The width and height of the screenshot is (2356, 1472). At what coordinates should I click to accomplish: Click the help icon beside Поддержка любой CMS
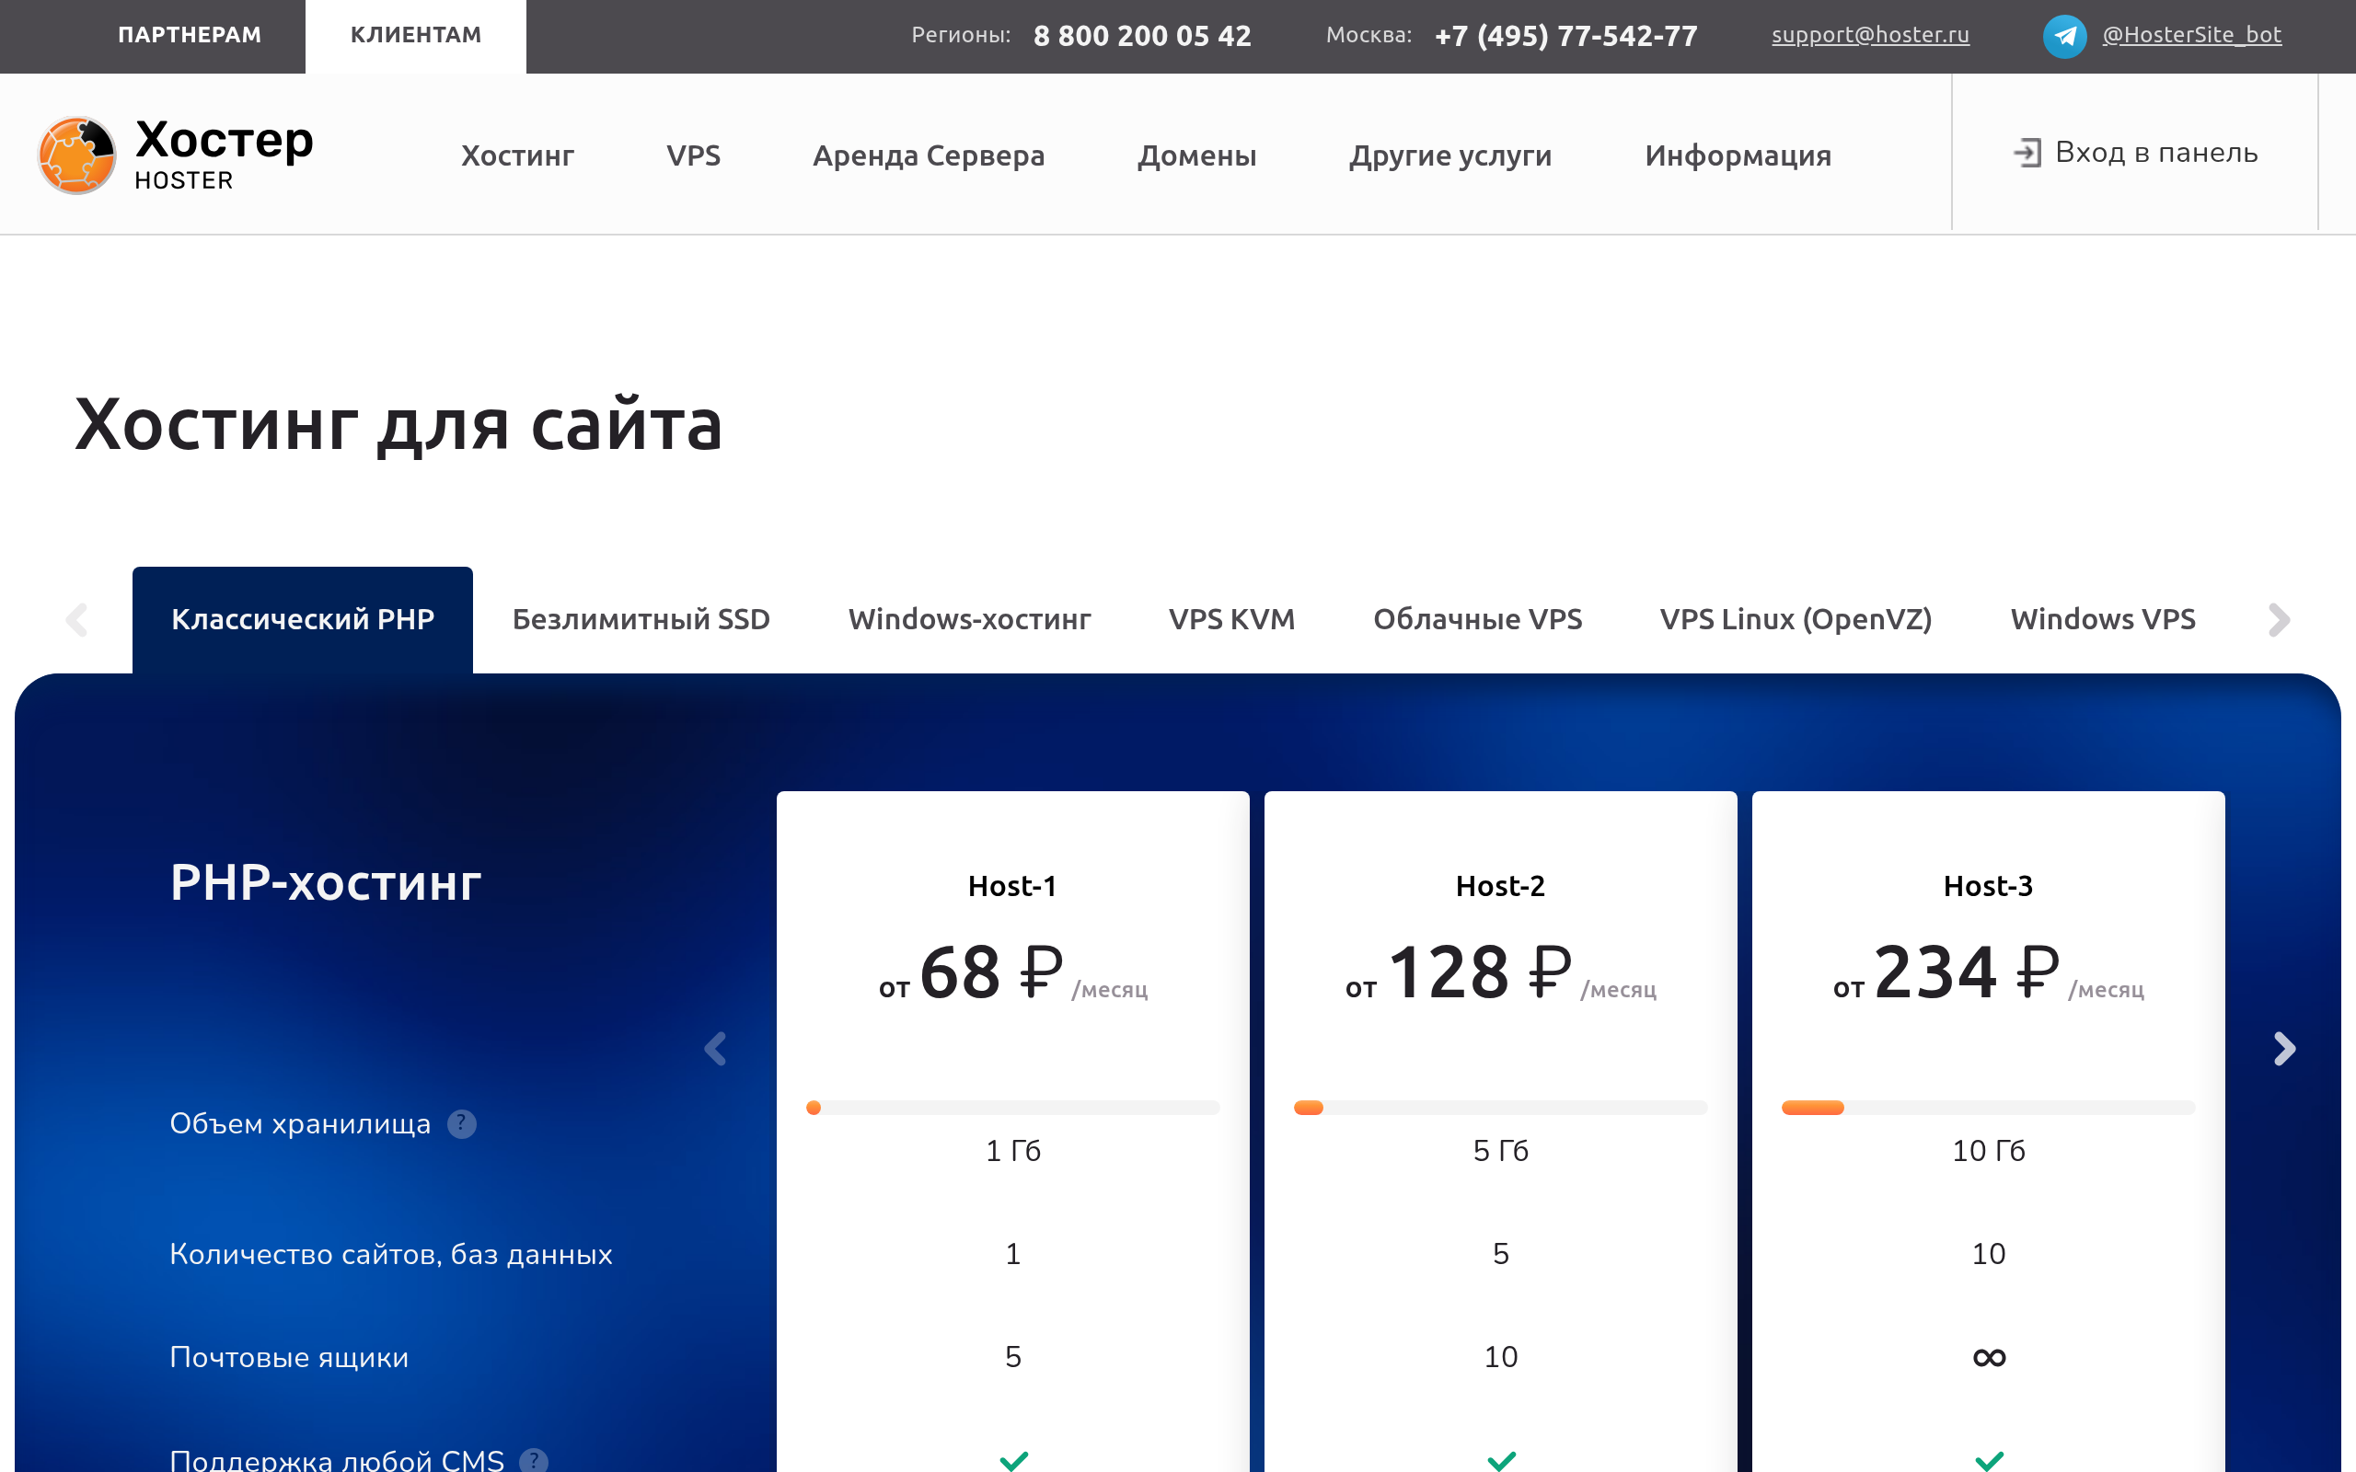point(534,1459)
